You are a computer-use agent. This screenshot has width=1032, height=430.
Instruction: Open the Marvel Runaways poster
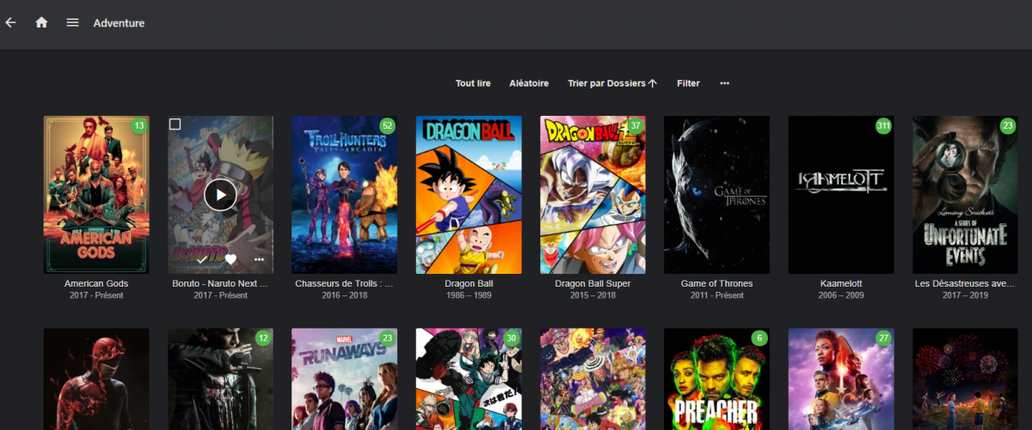point(344,379)
